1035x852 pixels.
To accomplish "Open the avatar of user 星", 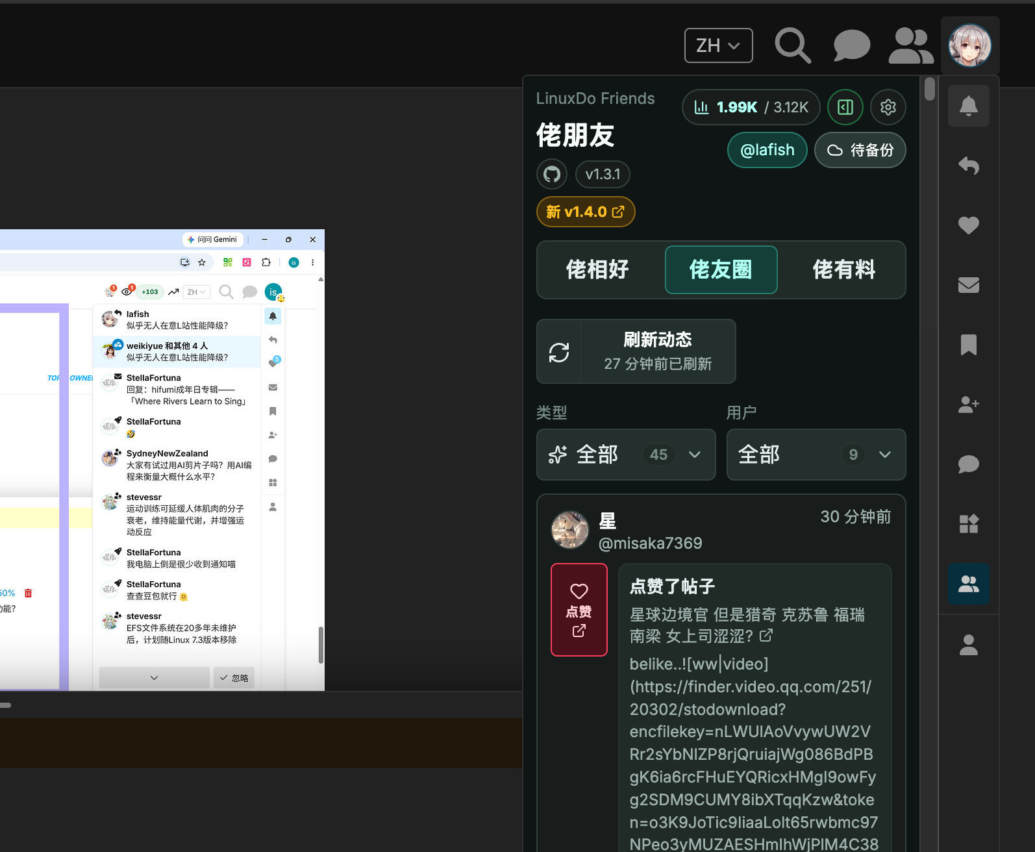I will click(x=570, y=530).
